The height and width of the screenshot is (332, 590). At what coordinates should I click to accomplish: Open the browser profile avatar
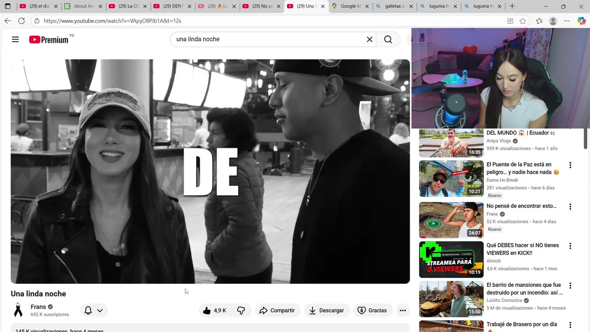pyautogui.click(x=553, y=21)
